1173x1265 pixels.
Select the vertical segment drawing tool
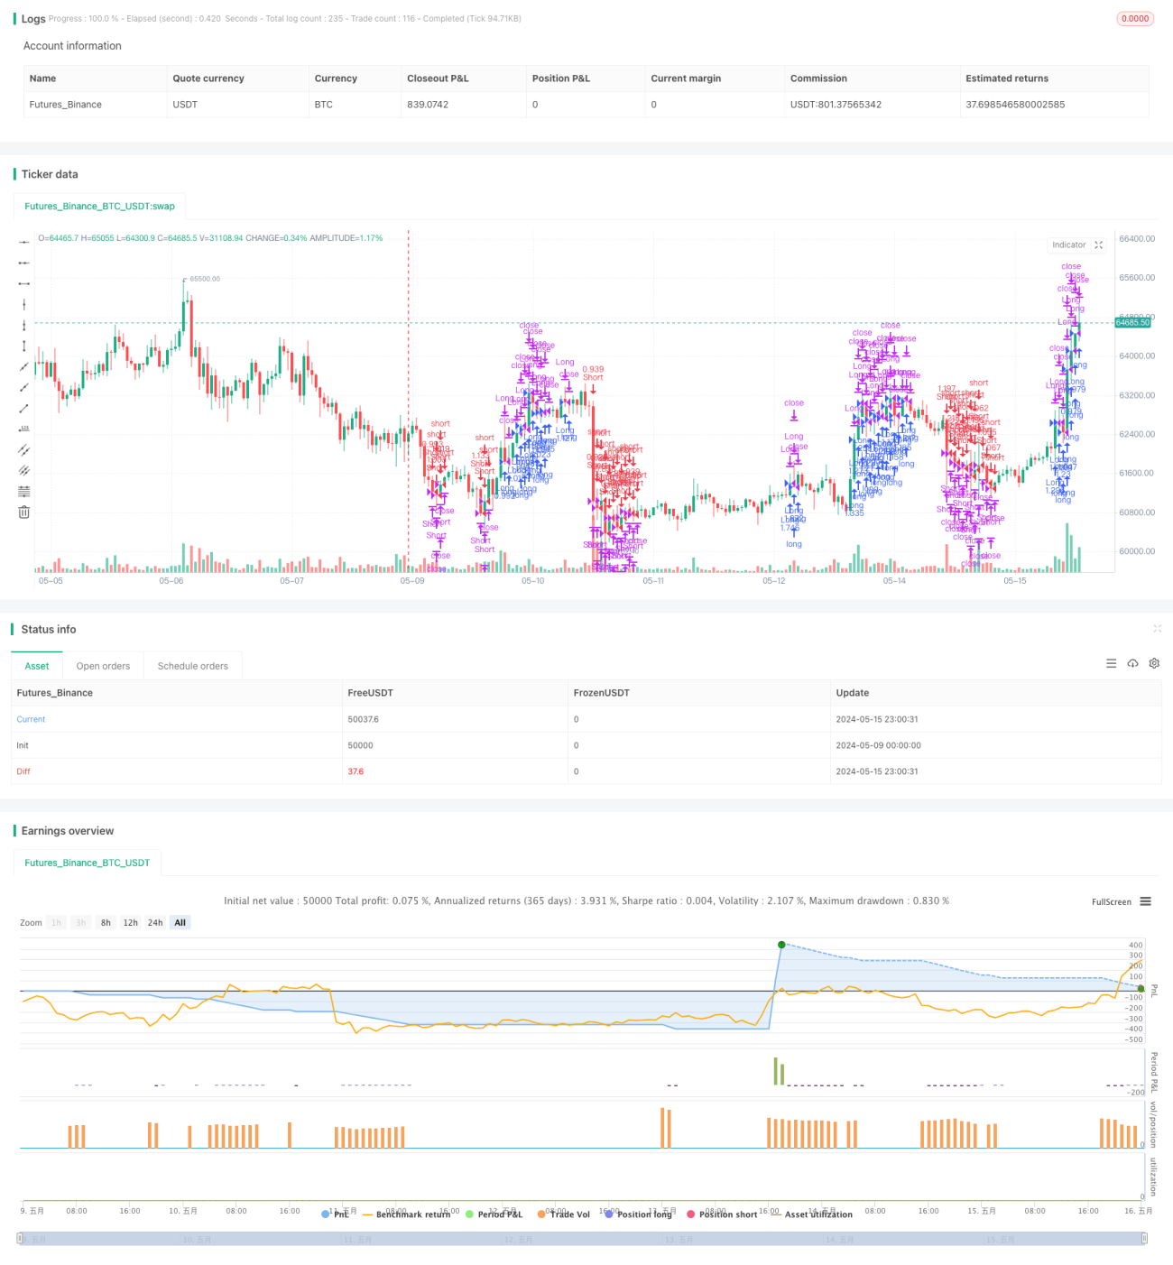coord(24,346)
